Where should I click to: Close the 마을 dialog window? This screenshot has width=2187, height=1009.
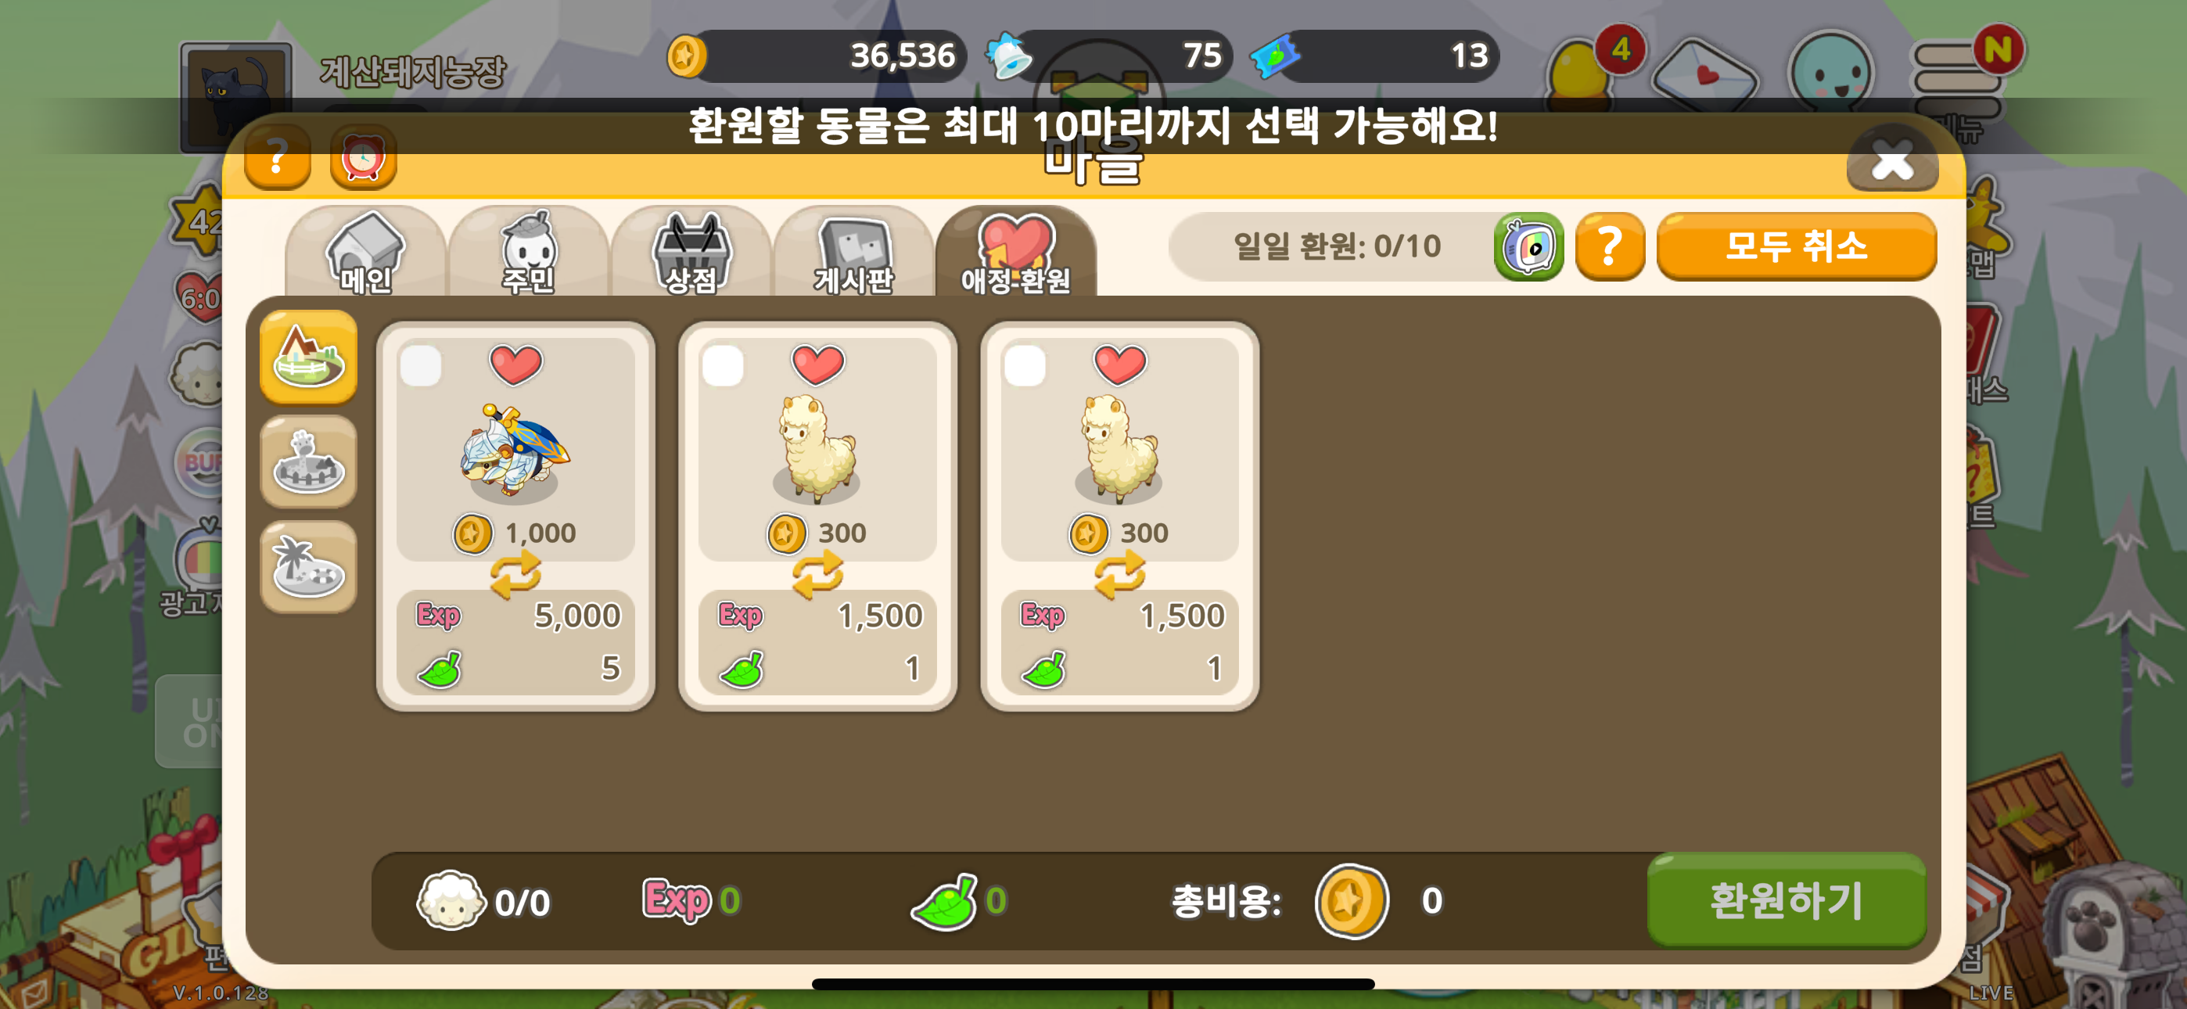1892,160
